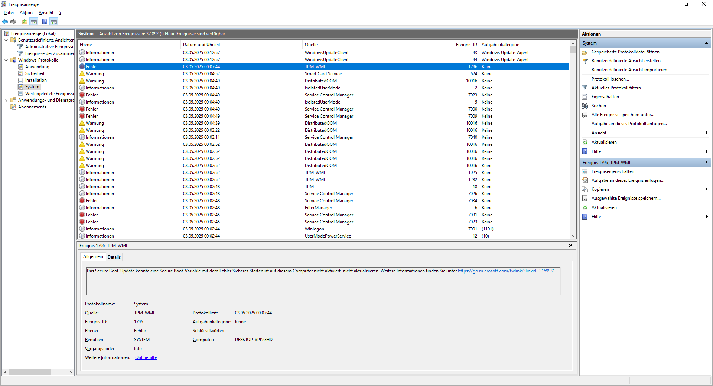Select Installation log in the tree

tap(36, 80)
